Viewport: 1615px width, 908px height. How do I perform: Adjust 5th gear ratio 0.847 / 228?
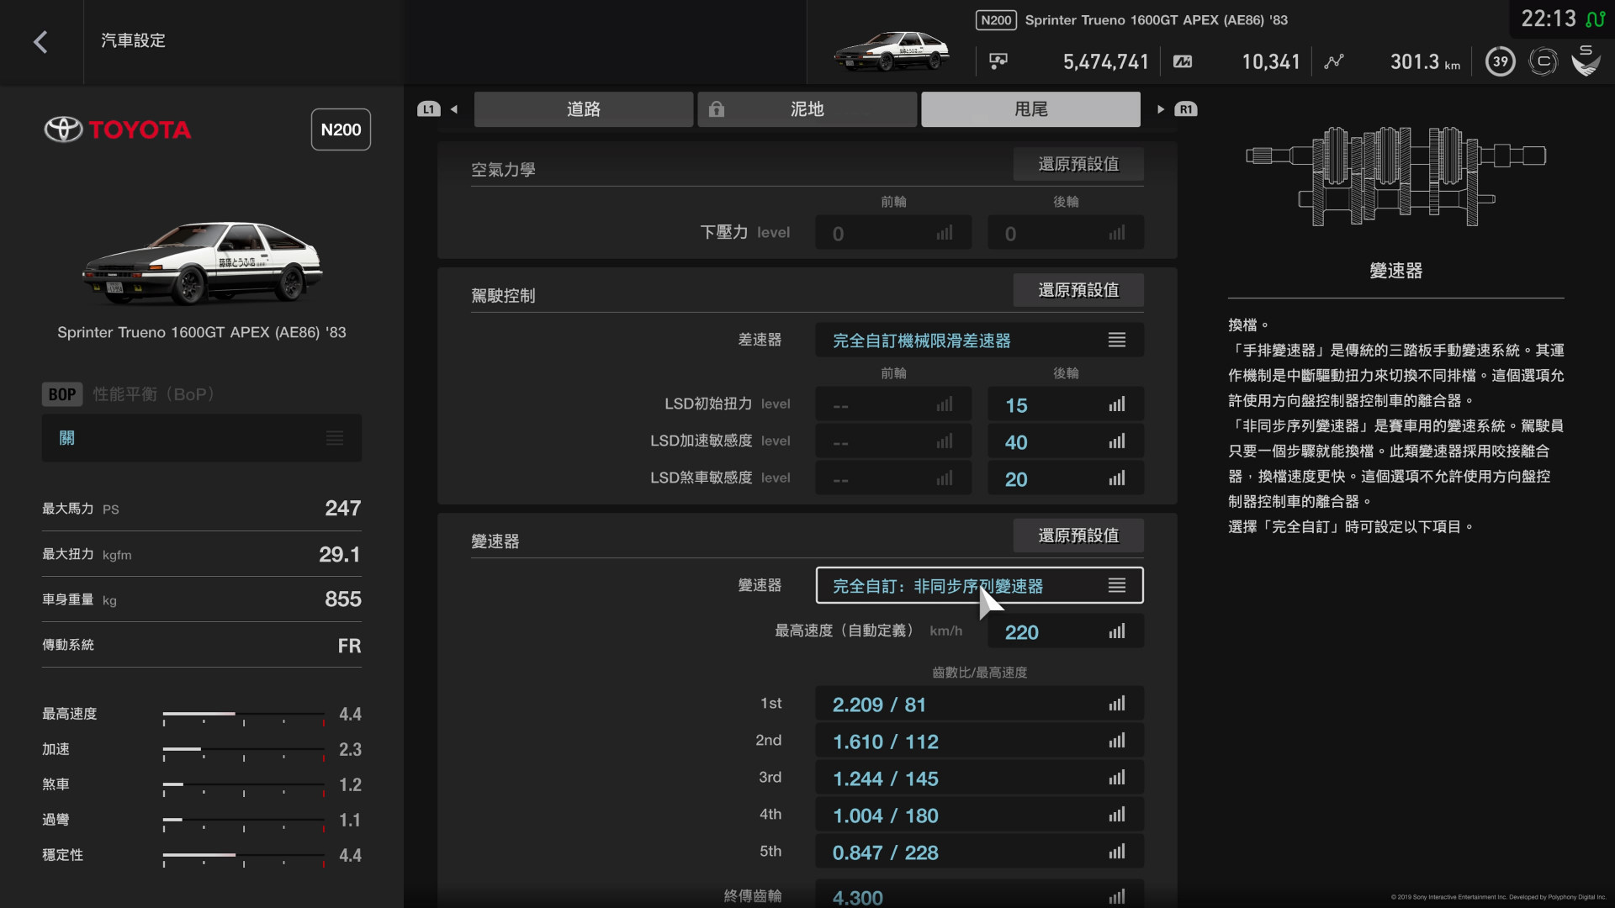979,852
